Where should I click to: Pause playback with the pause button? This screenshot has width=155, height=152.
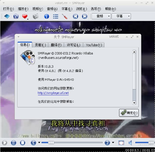[x=13, y=143]
